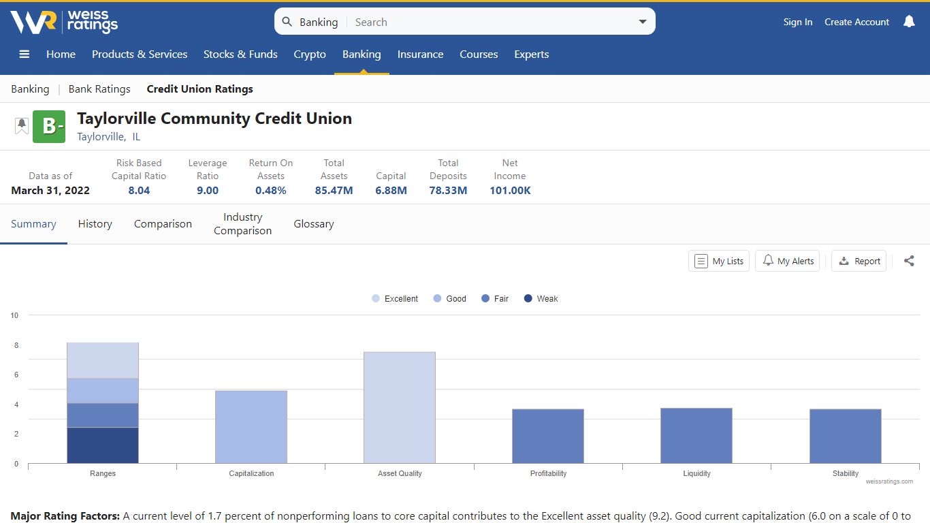930x523 pixels.
Task: Click the Risk Based Capital Ratio value 8.04
Action: point(139,191)
